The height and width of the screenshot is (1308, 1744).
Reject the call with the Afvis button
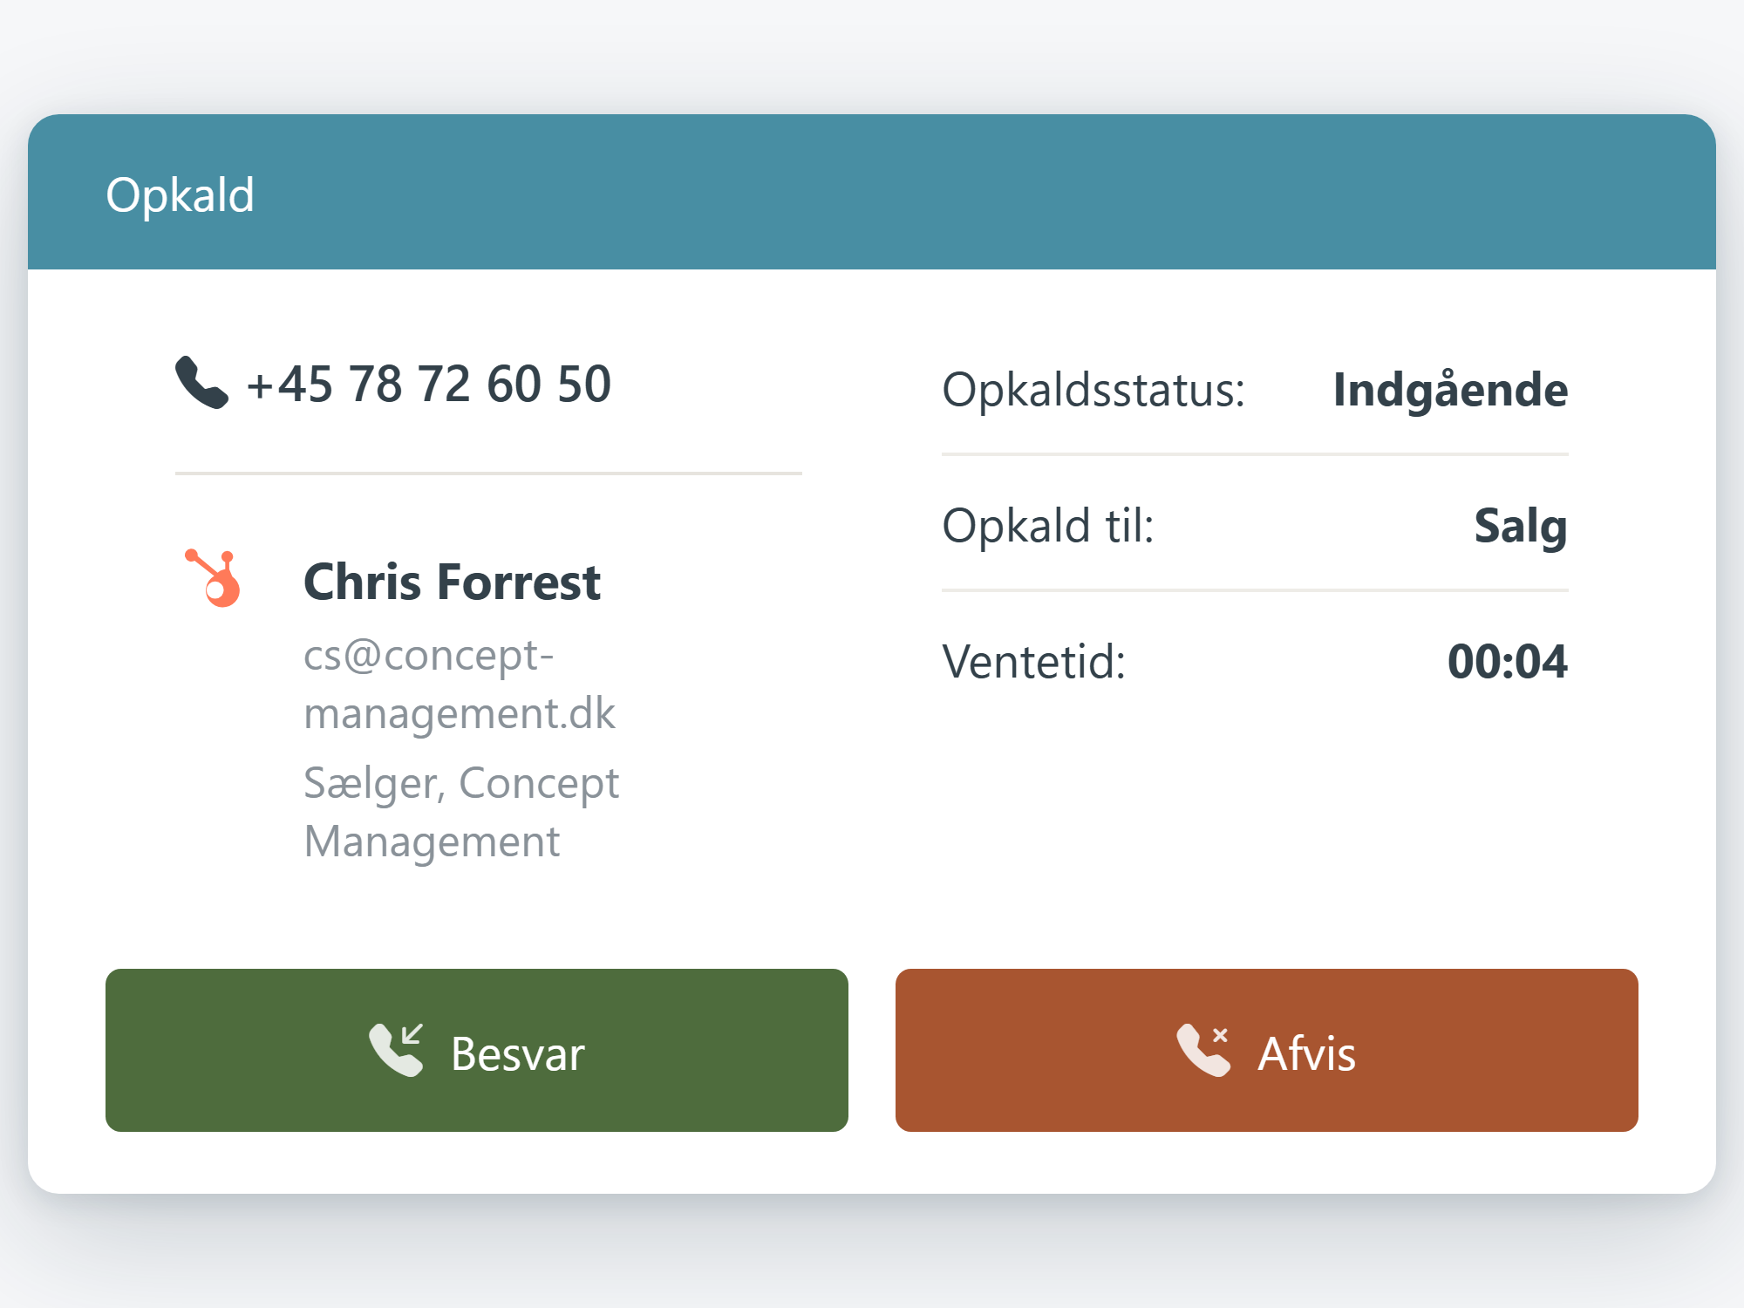(x=1266, y=1050)
